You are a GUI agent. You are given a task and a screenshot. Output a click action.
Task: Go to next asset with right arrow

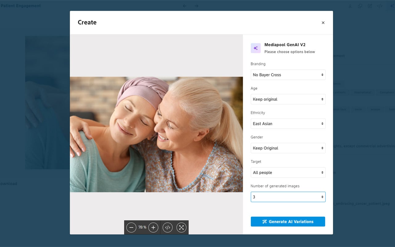click(x=196, y=6)
